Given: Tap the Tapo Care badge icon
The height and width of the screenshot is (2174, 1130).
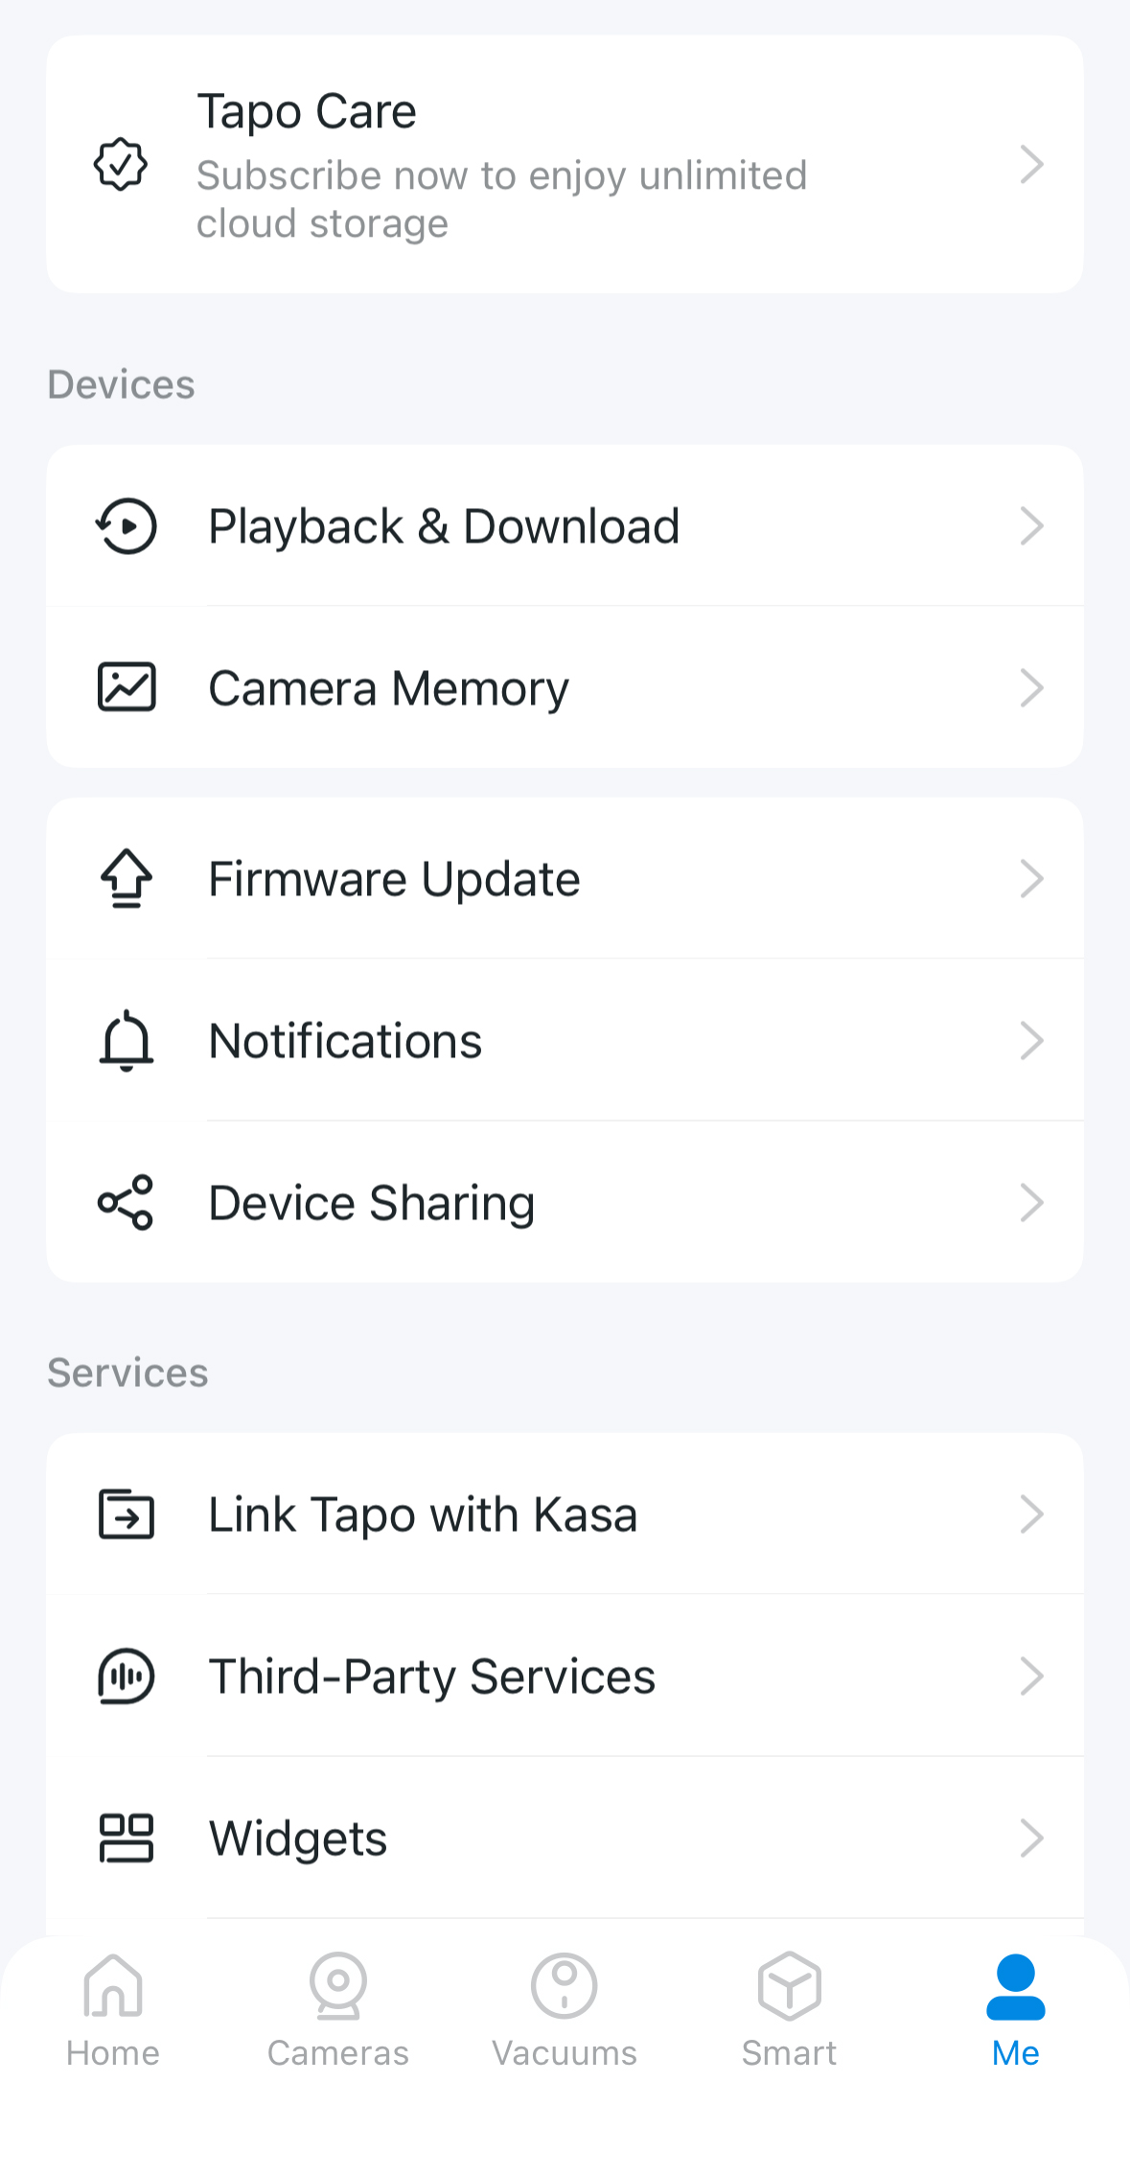Looking at the screenshot, I should (121, 164).
